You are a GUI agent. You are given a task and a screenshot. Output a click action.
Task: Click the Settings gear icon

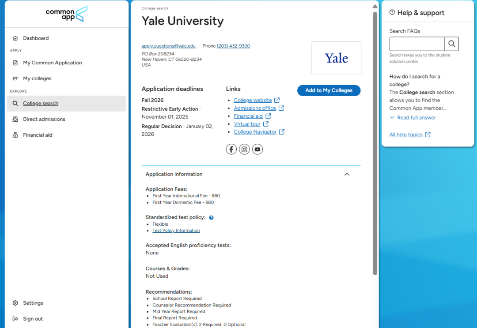15,303
